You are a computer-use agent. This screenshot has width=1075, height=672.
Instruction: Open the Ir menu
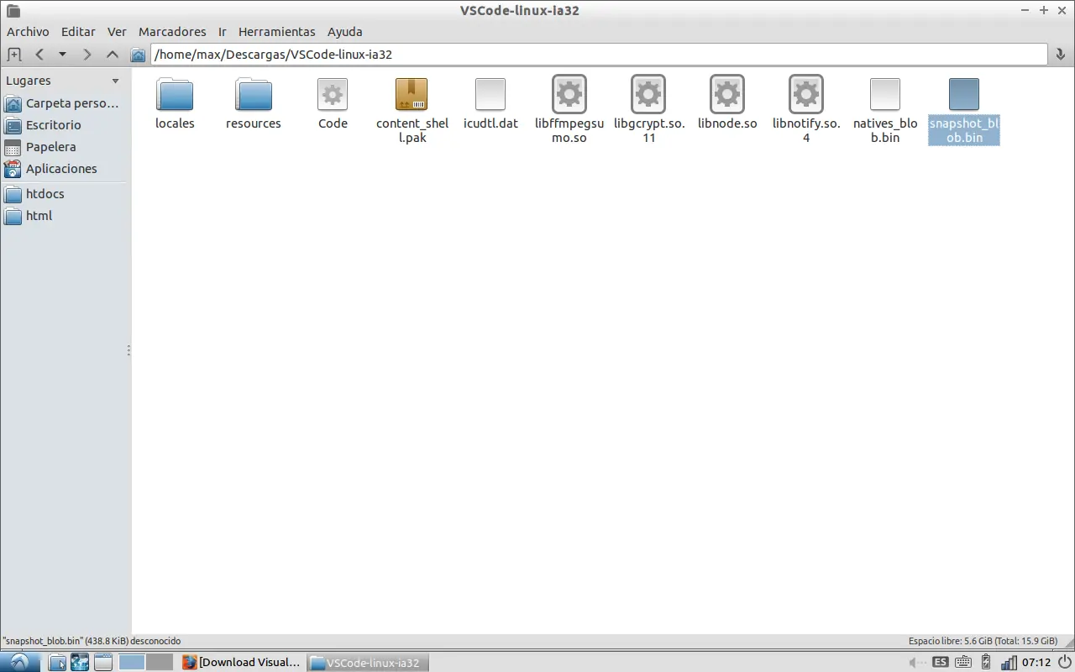pos(223,32)
